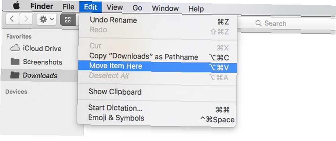Open the Go menu
This screenshot has height=141, width=336.
point(137,8)
